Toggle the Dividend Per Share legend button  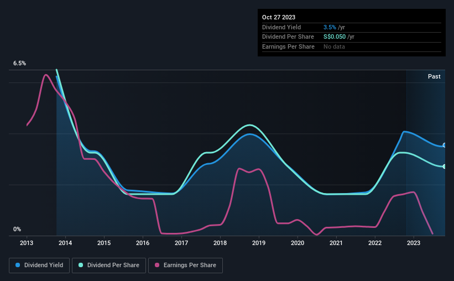pos(109,266)
